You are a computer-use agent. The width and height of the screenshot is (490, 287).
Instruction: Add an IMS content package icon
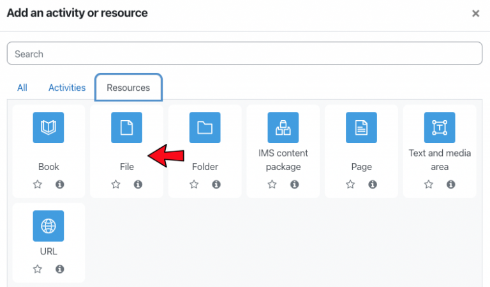(x=283, y=128)
